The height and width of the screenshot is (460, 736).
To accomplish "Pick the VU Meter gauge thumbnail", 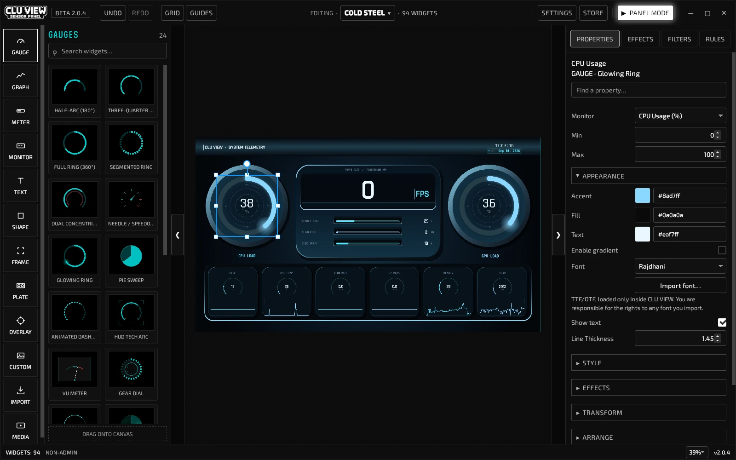I will [x=75, y=374].
